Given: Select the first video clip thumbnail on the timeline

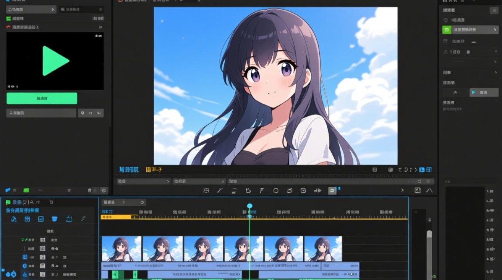Looking at the screenshot, I should (122, 249).
